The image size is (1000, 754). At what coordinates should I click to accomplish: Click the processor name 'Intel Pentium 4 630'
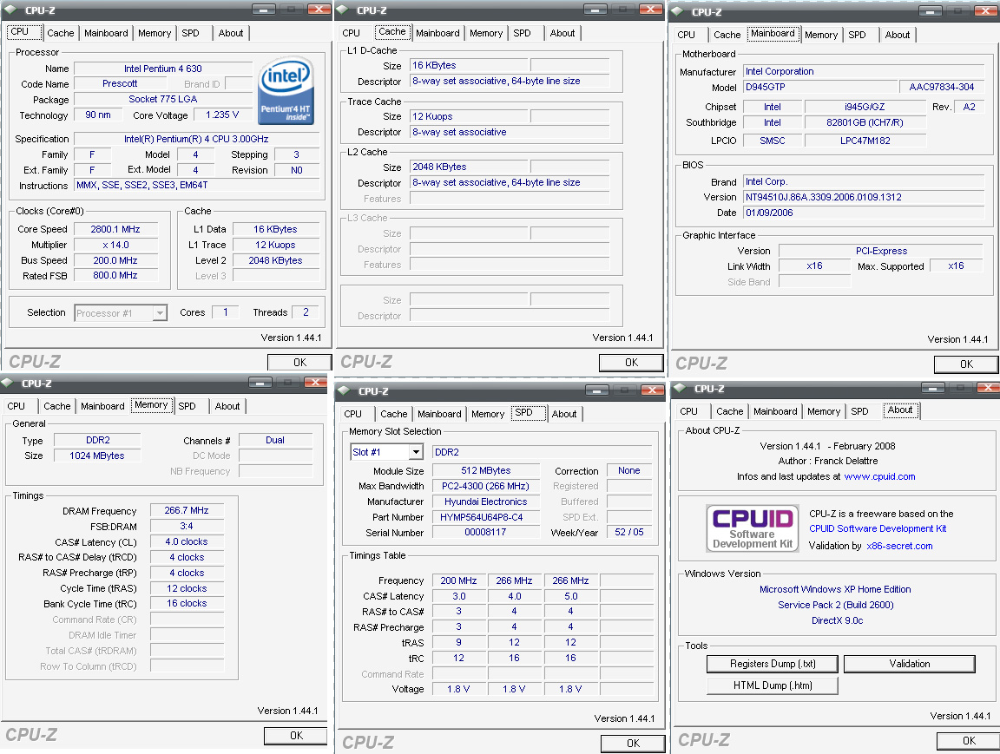point(163,69)
